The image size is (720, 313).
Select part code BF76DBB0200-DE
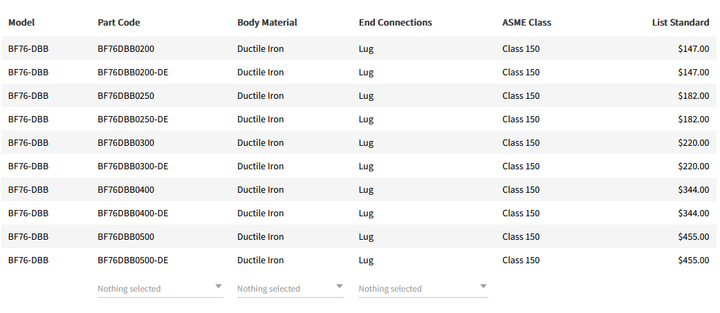(x=133, y=73)
